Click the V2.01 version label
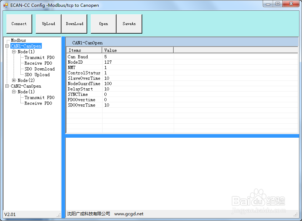This screenshot has height=221, width=302. [10, 215]
